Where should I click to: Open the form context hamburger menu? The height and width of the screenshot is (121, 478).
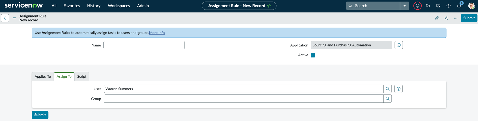14,18
